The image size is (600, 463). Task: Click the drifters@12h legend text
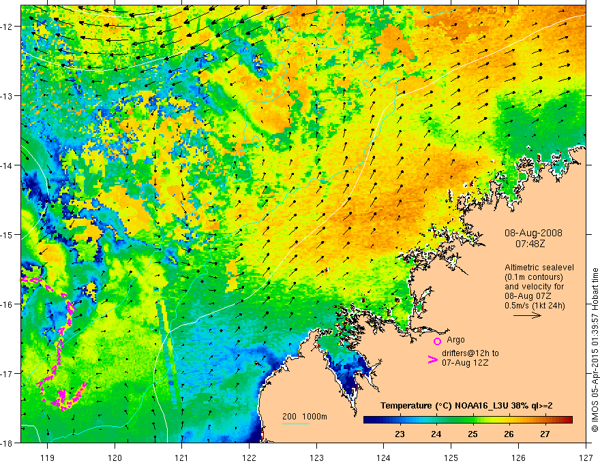470,353
